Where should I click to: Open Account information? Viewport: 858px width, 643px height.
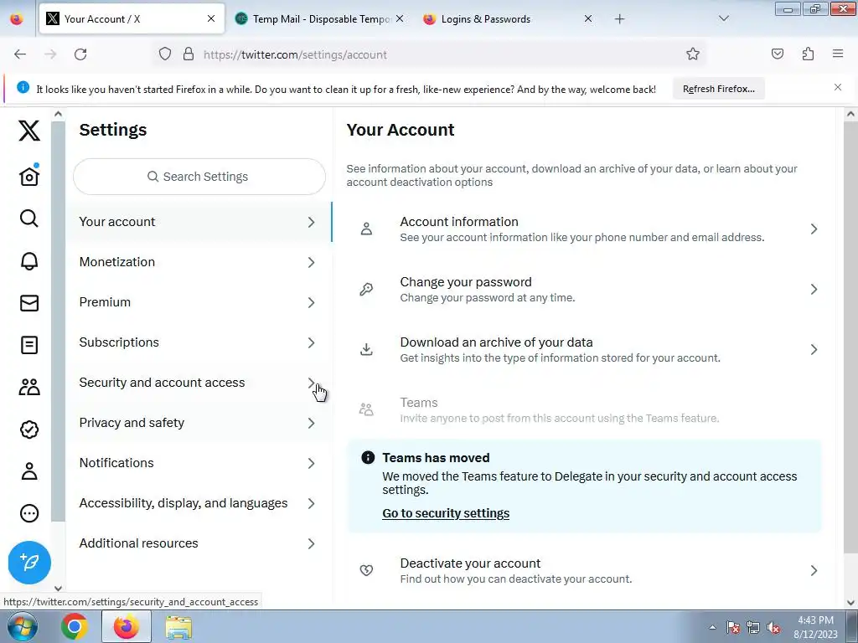[x=584, y=229]
